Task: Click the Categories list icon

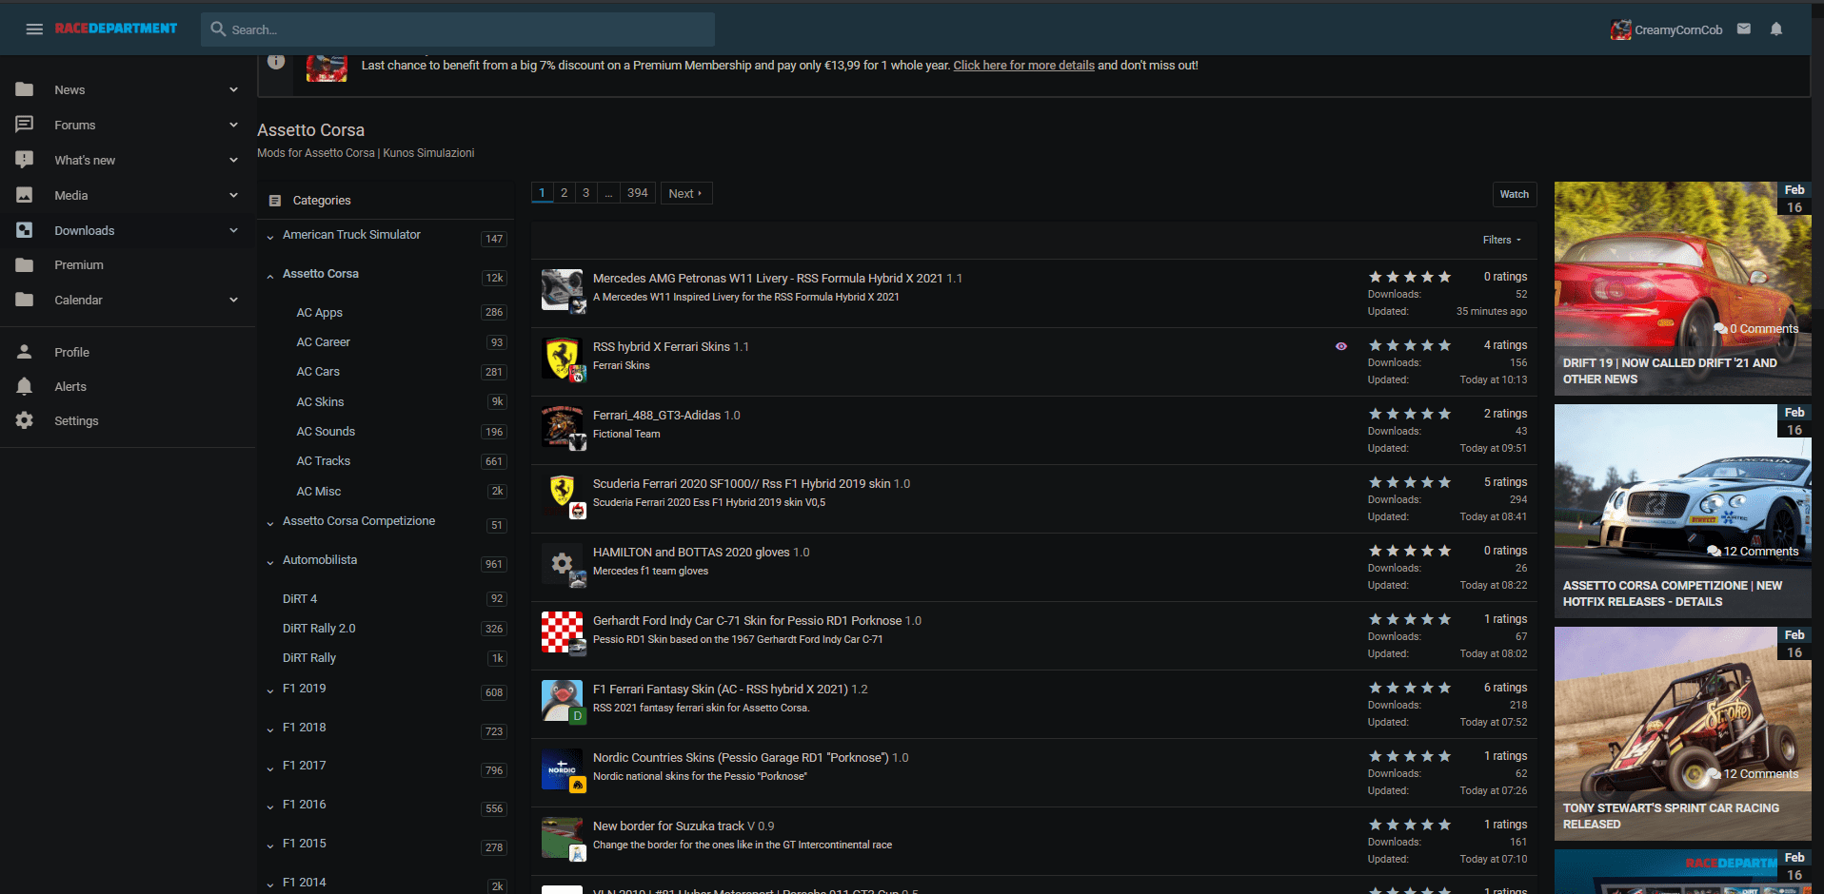Action: (x=275, y=201)
